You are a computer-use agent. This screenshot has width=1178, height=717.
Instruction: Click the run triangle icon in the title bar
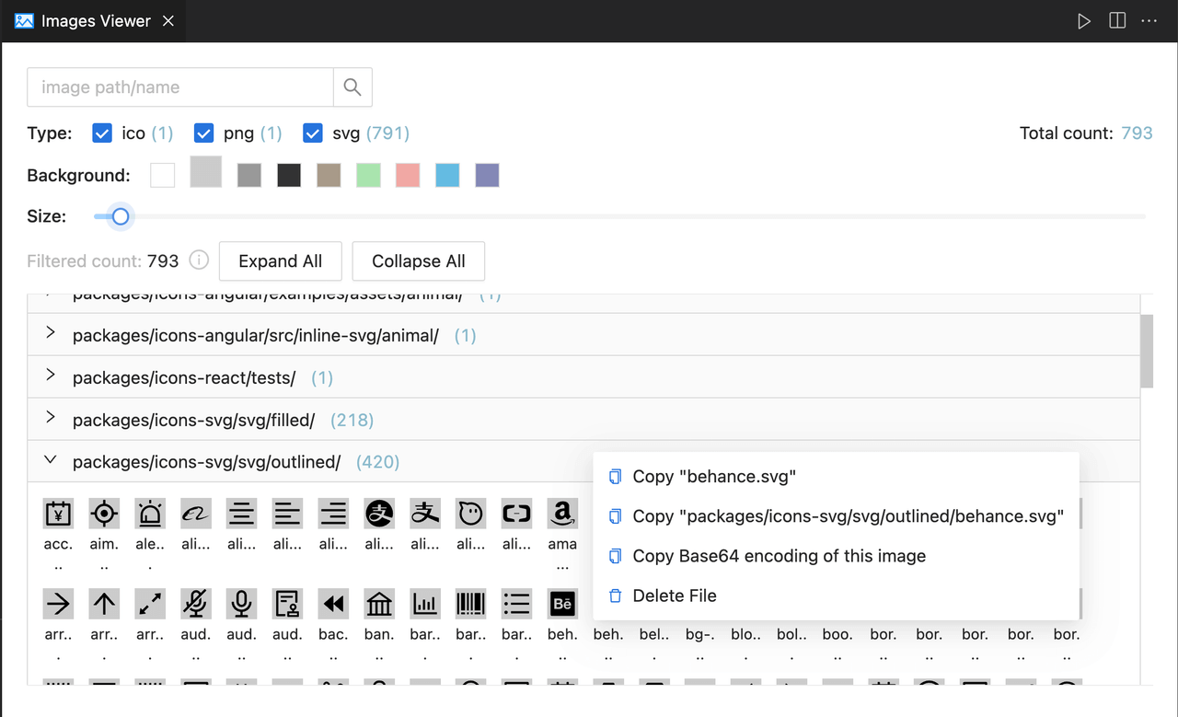click(x=1084, y=21)
